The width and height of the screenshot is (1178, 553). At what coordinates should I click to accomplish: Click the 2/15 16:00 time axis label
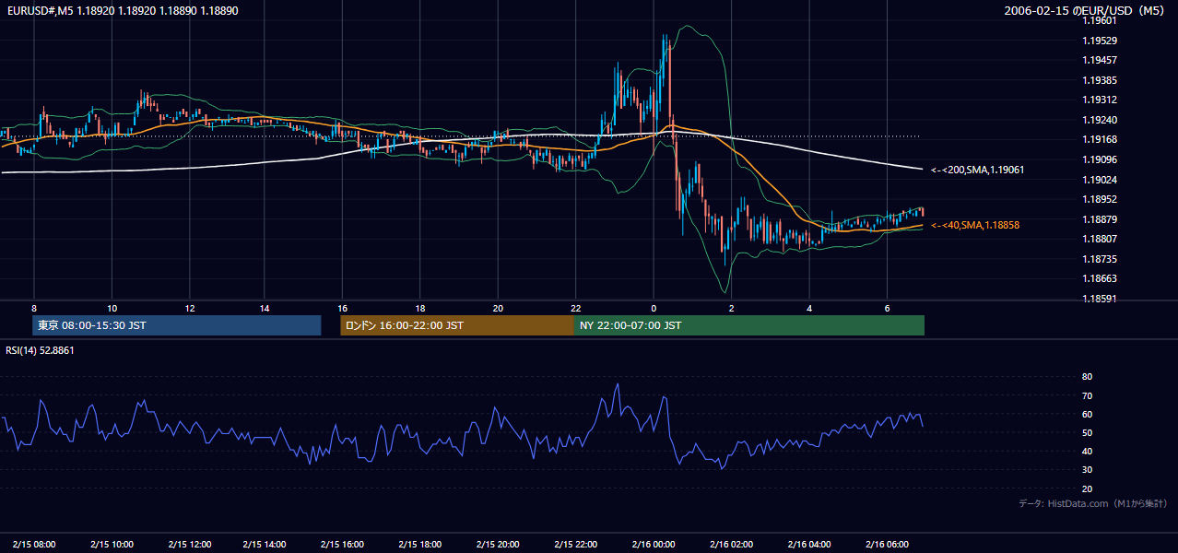(x=343, y=544)
